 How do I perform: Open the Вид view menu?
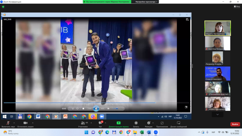[x=237, y=6]
